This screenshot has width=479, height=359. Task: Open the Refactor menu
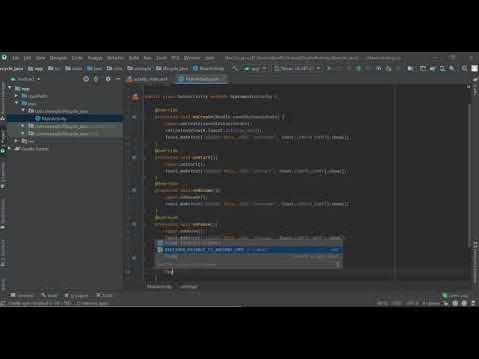[115, 58]
